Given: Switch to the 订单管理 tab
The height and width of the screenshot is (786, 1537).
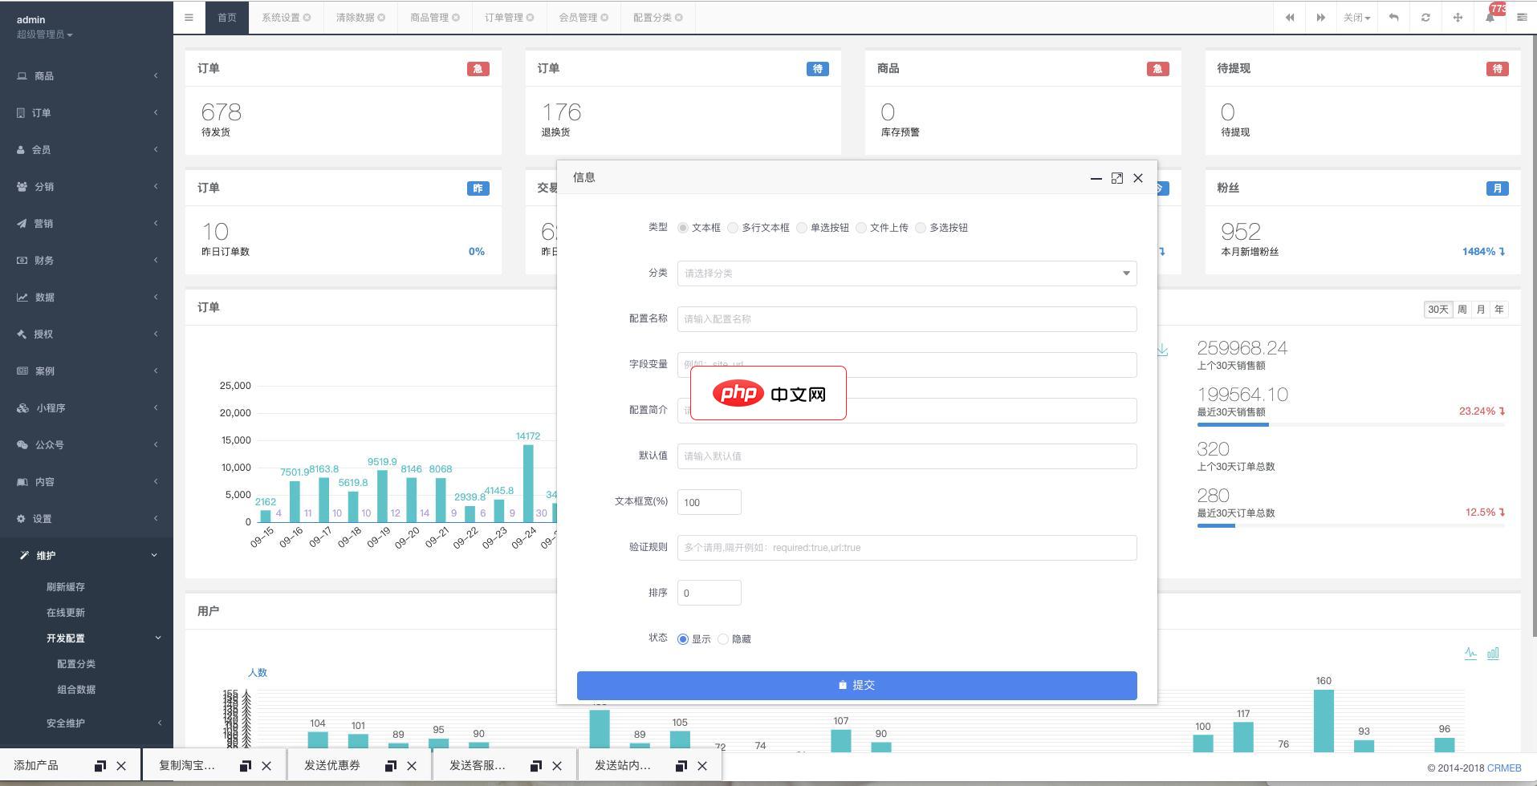Looking at the screenshot, I should tap(504, 16).
